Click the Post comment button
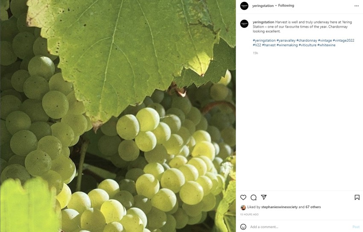The height and width of the screenshot is (232, 363). click(x=356, y=227)
